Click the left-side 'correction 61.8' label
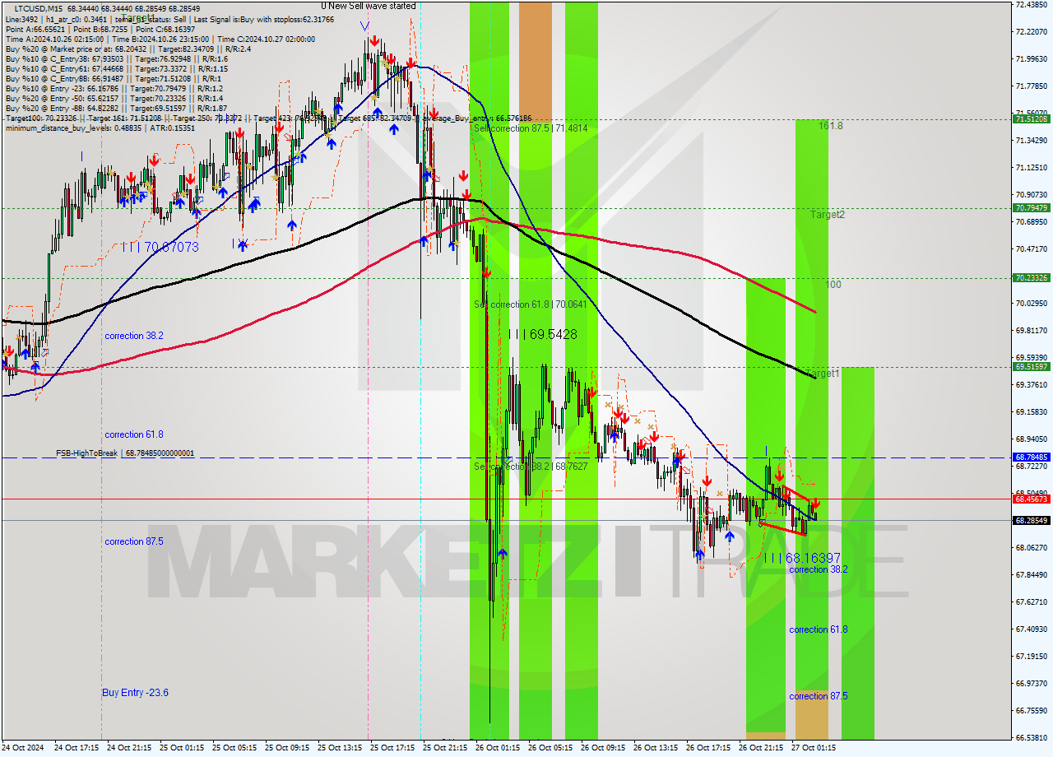This screenshot has height=757, width=1053. 133,434
